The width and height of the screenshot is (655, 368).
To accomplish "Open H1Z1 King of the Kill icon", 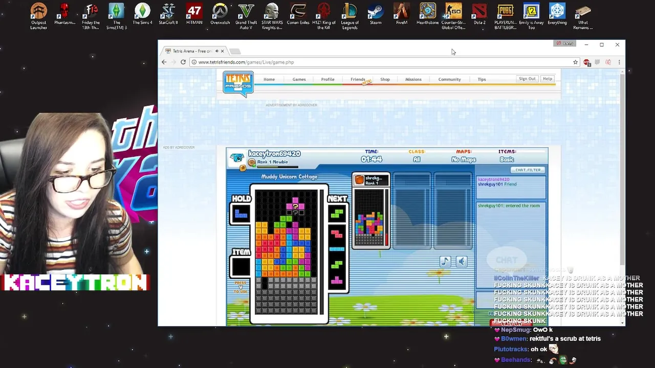I will pos(323,16).
